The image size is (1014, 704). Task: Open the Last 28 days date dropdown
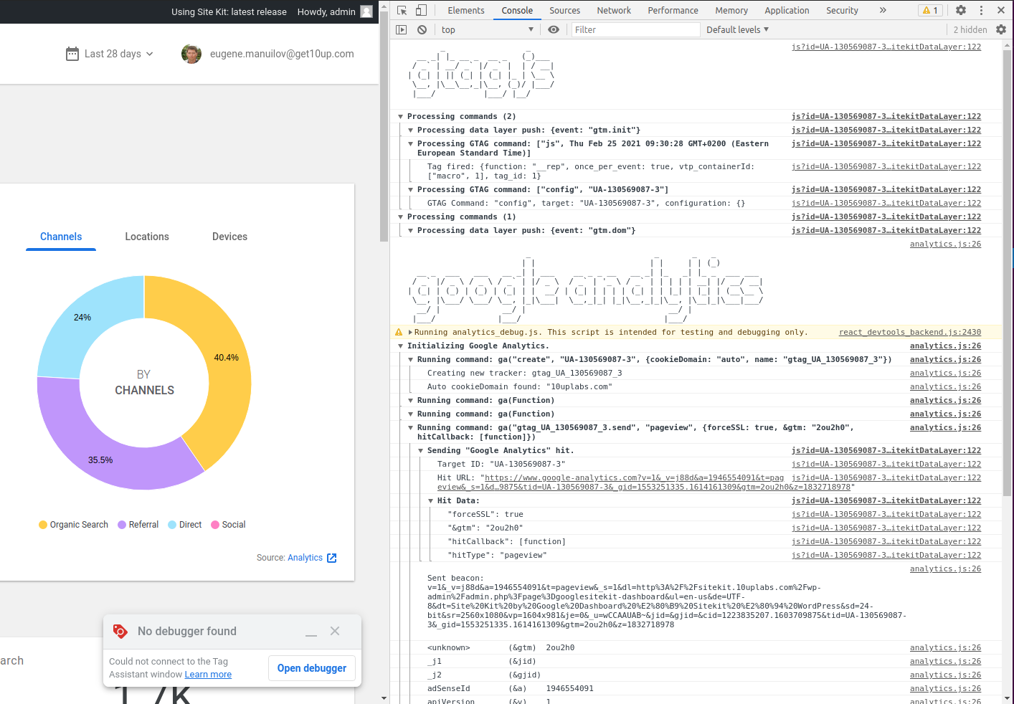110,54
